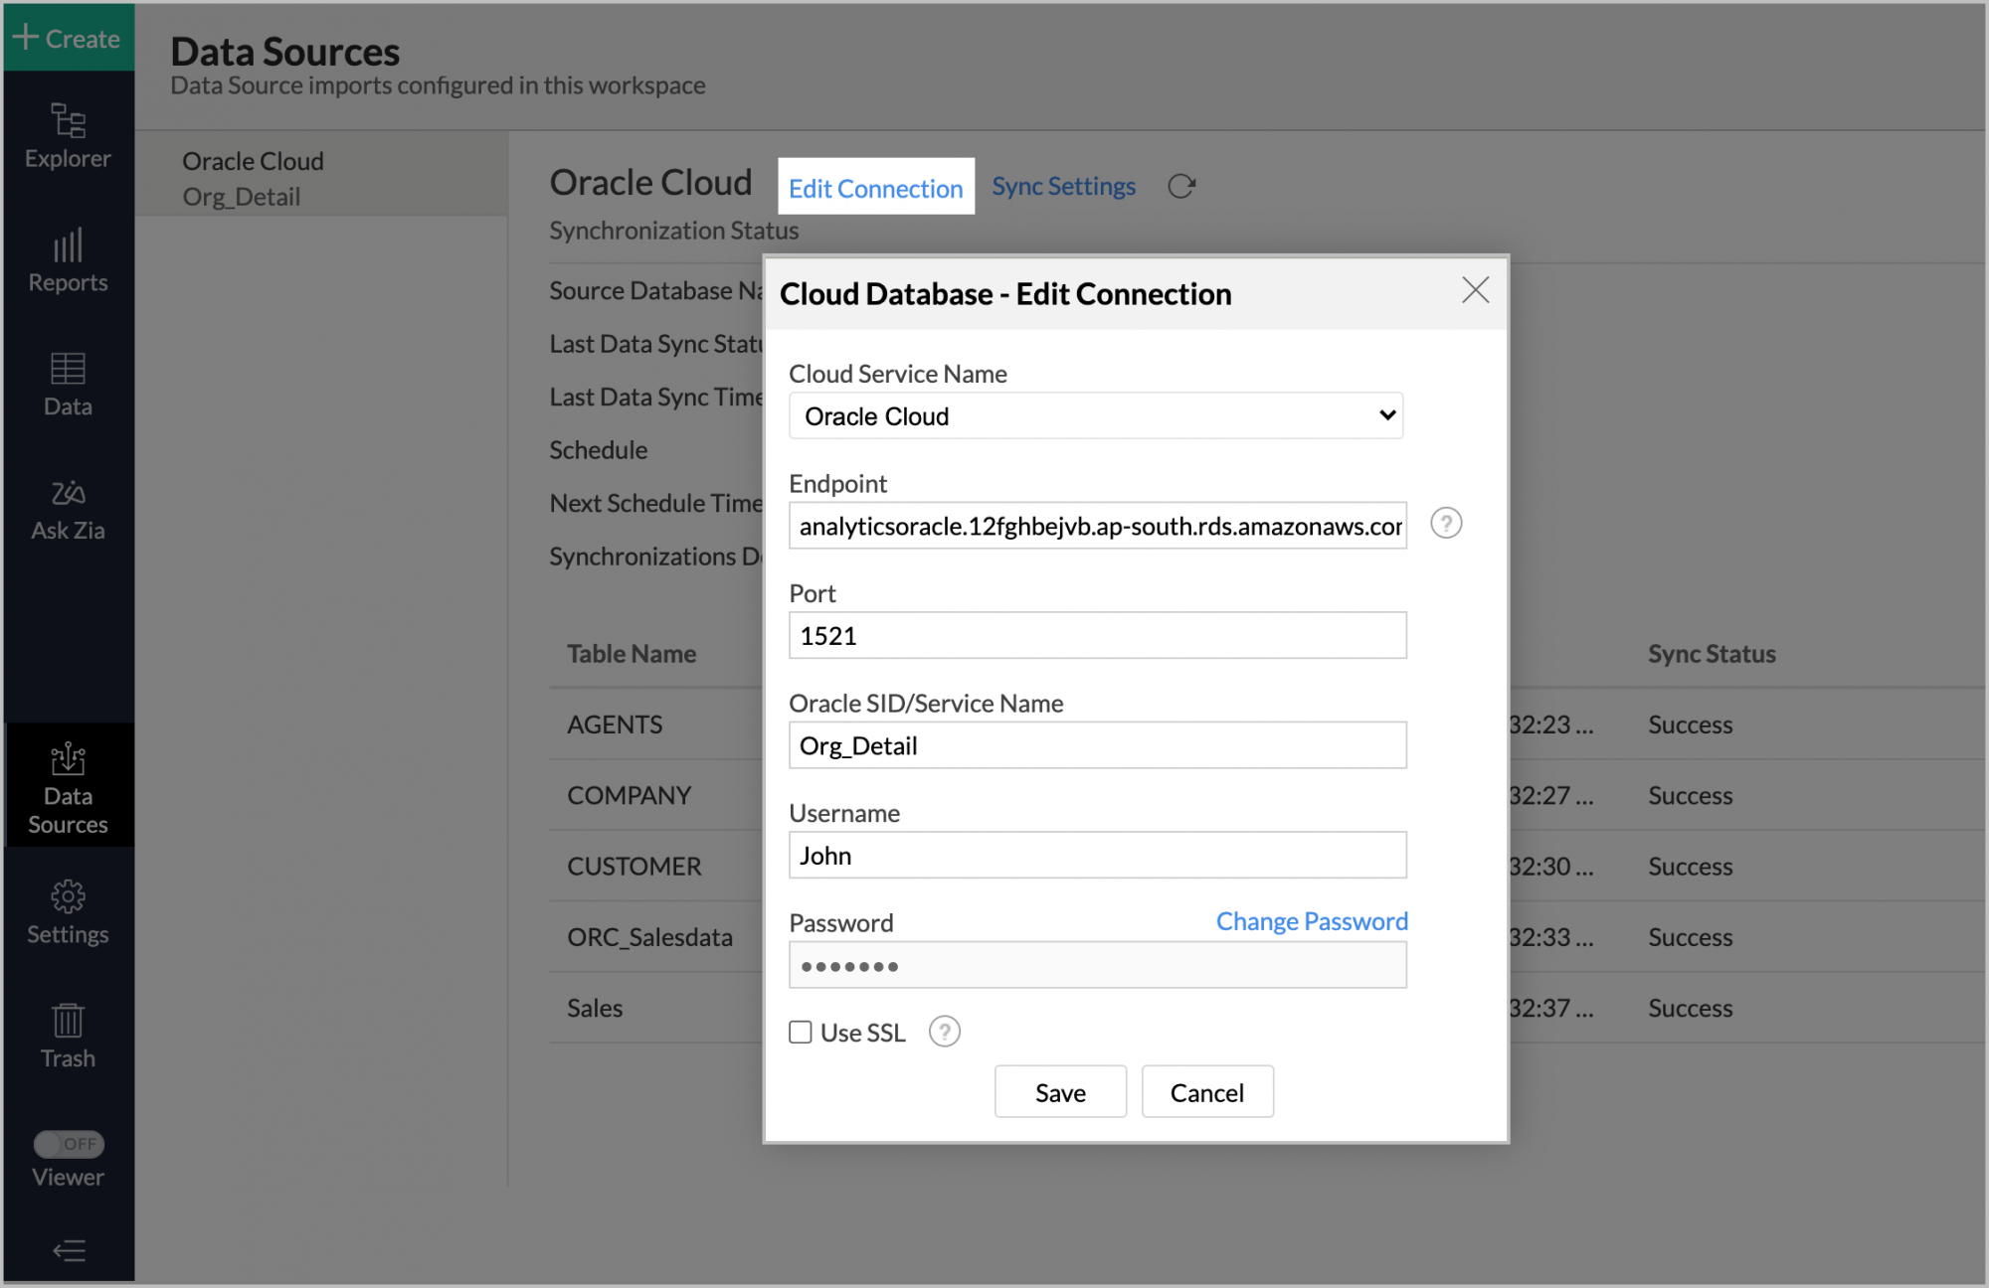This screenshot has width=1989, height=1288.
Task: Select the Data icon in sidebar
Action: pyautogui.click(x=67, y=383)
